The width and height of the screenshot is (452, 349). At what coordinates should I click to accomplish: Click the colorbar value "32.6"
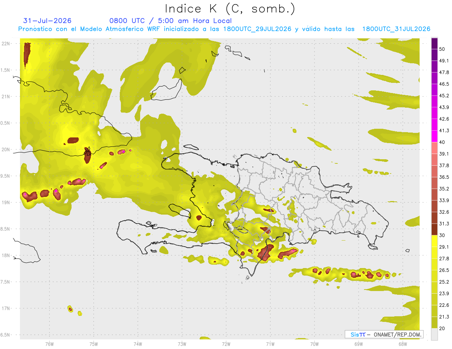(444, 212)
